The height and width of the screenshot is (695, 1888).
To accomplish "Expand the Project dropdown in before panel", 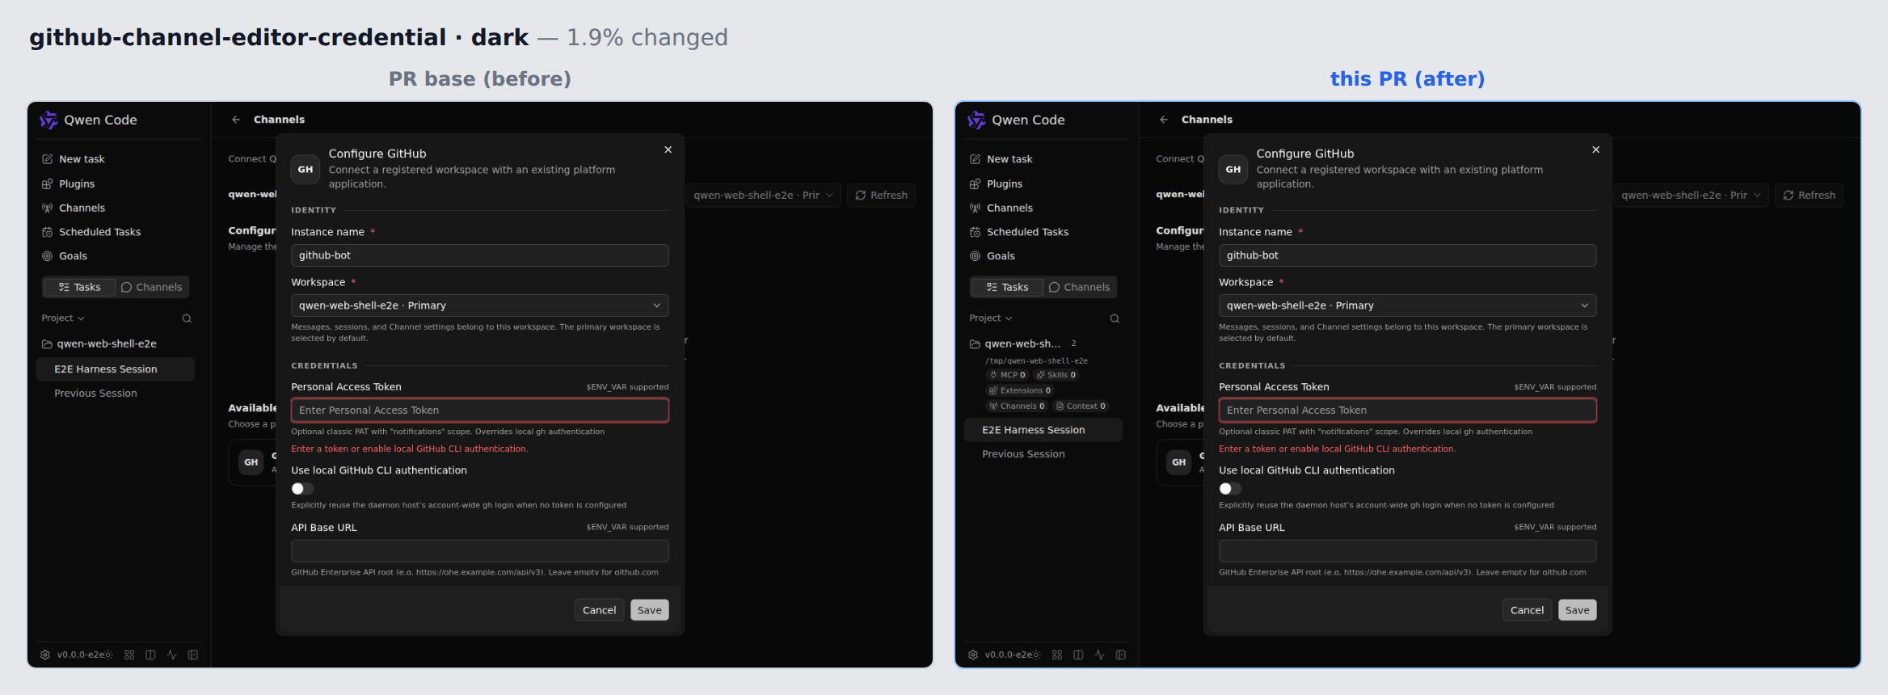I will click(63, 318).
